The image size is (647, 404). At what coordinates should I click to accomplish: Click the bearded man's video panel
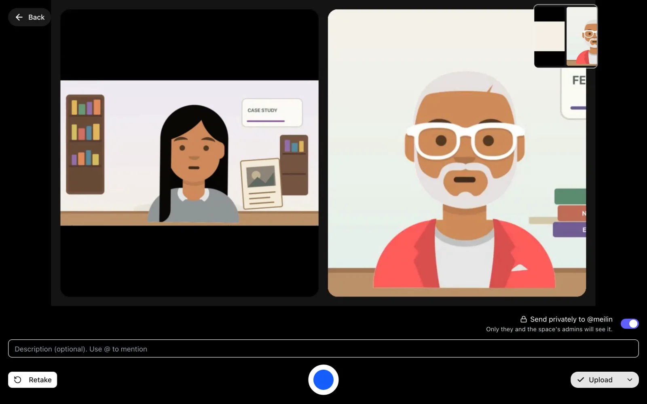(x=457, y=153)
